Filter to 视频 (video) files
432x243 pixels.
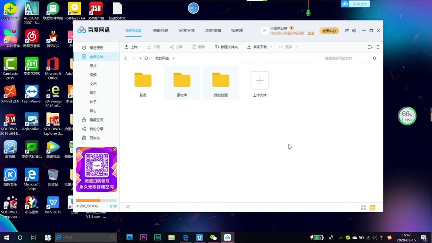tap(93, 75)
